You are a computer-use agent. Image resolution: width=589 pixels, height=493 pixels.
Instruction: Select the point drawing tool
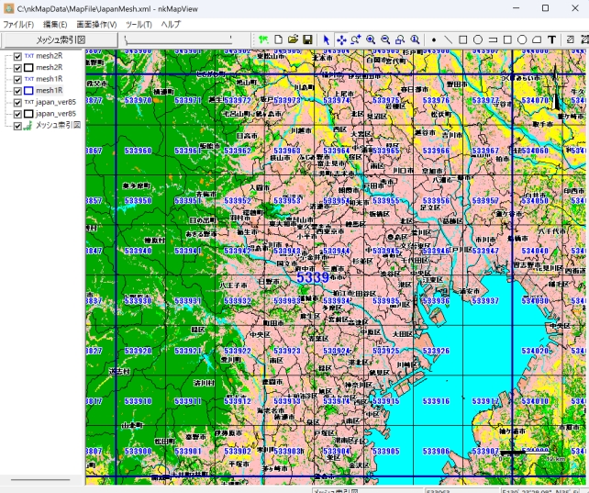(x=433, y=40)
